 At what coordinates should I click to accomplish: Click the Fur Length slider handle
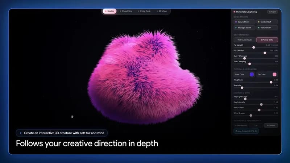[253, 47]
